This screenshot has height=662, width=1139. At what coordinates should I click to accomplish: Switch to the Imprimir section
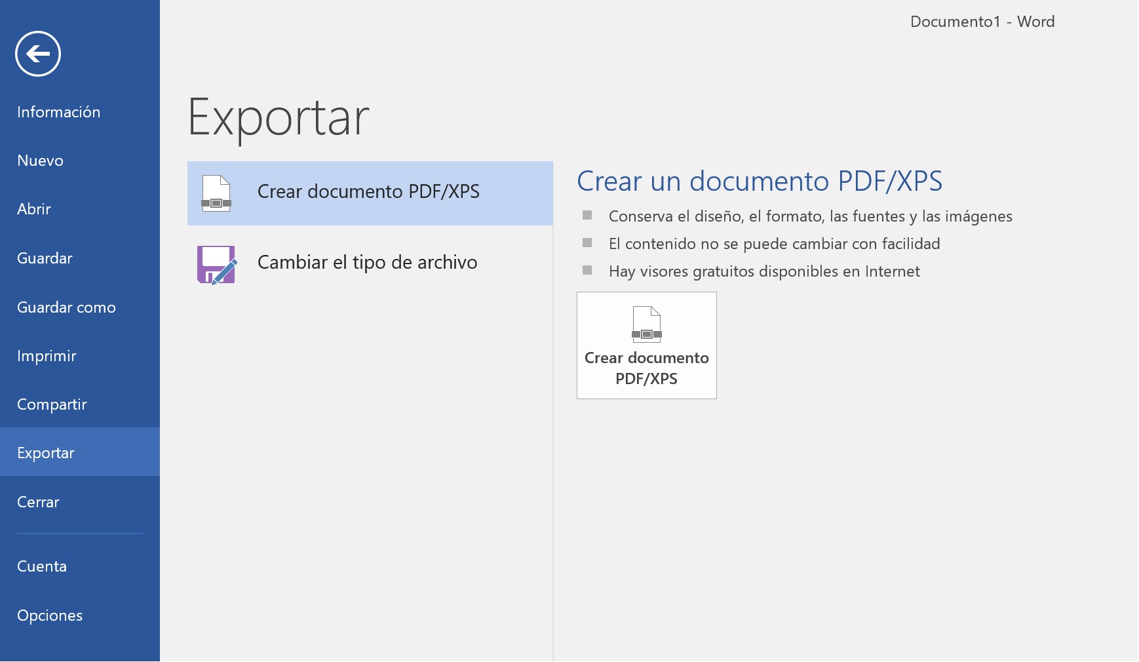(47, 356)
